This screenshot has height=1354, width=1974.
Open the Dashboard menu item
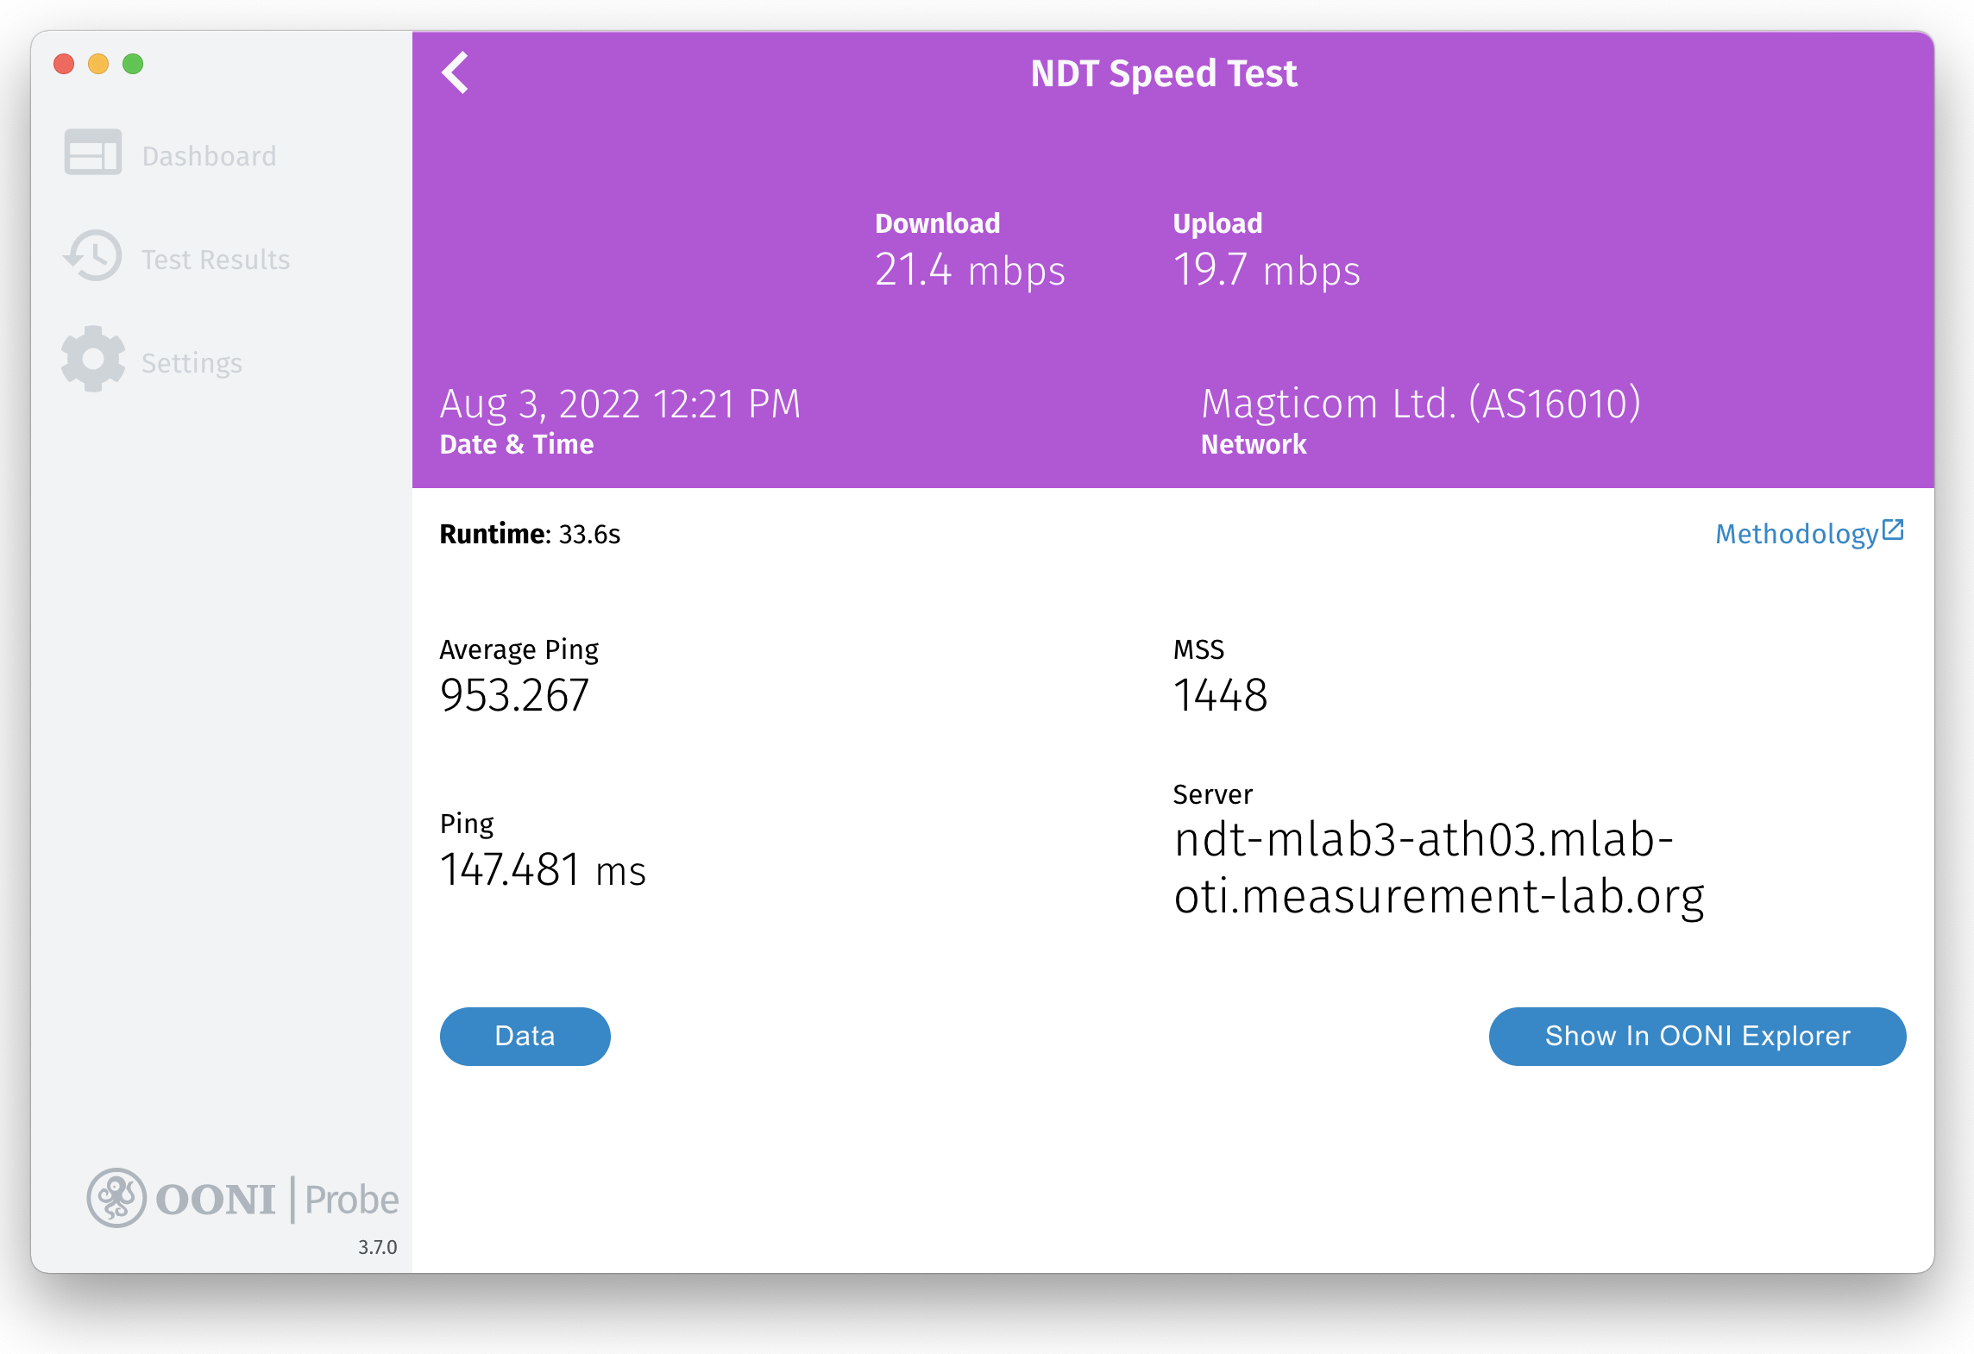point(209,156)
